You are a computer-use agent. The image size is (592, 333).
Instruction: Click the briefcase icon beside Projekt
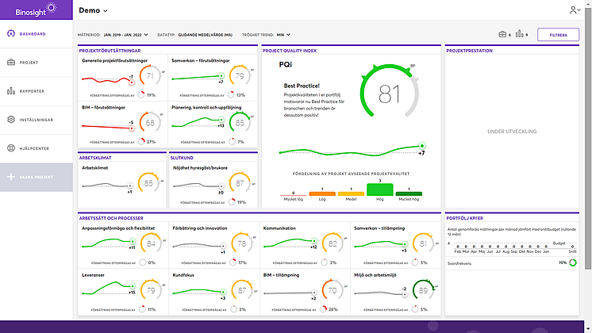[11, 62]
